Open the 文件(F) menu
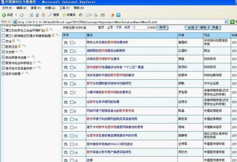This screenshot has height=162, width=237. (x=7, y=8)
